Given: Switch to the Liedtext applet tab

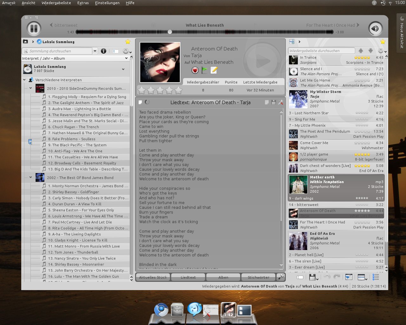Looking at the screenshot, I should 188,277.
